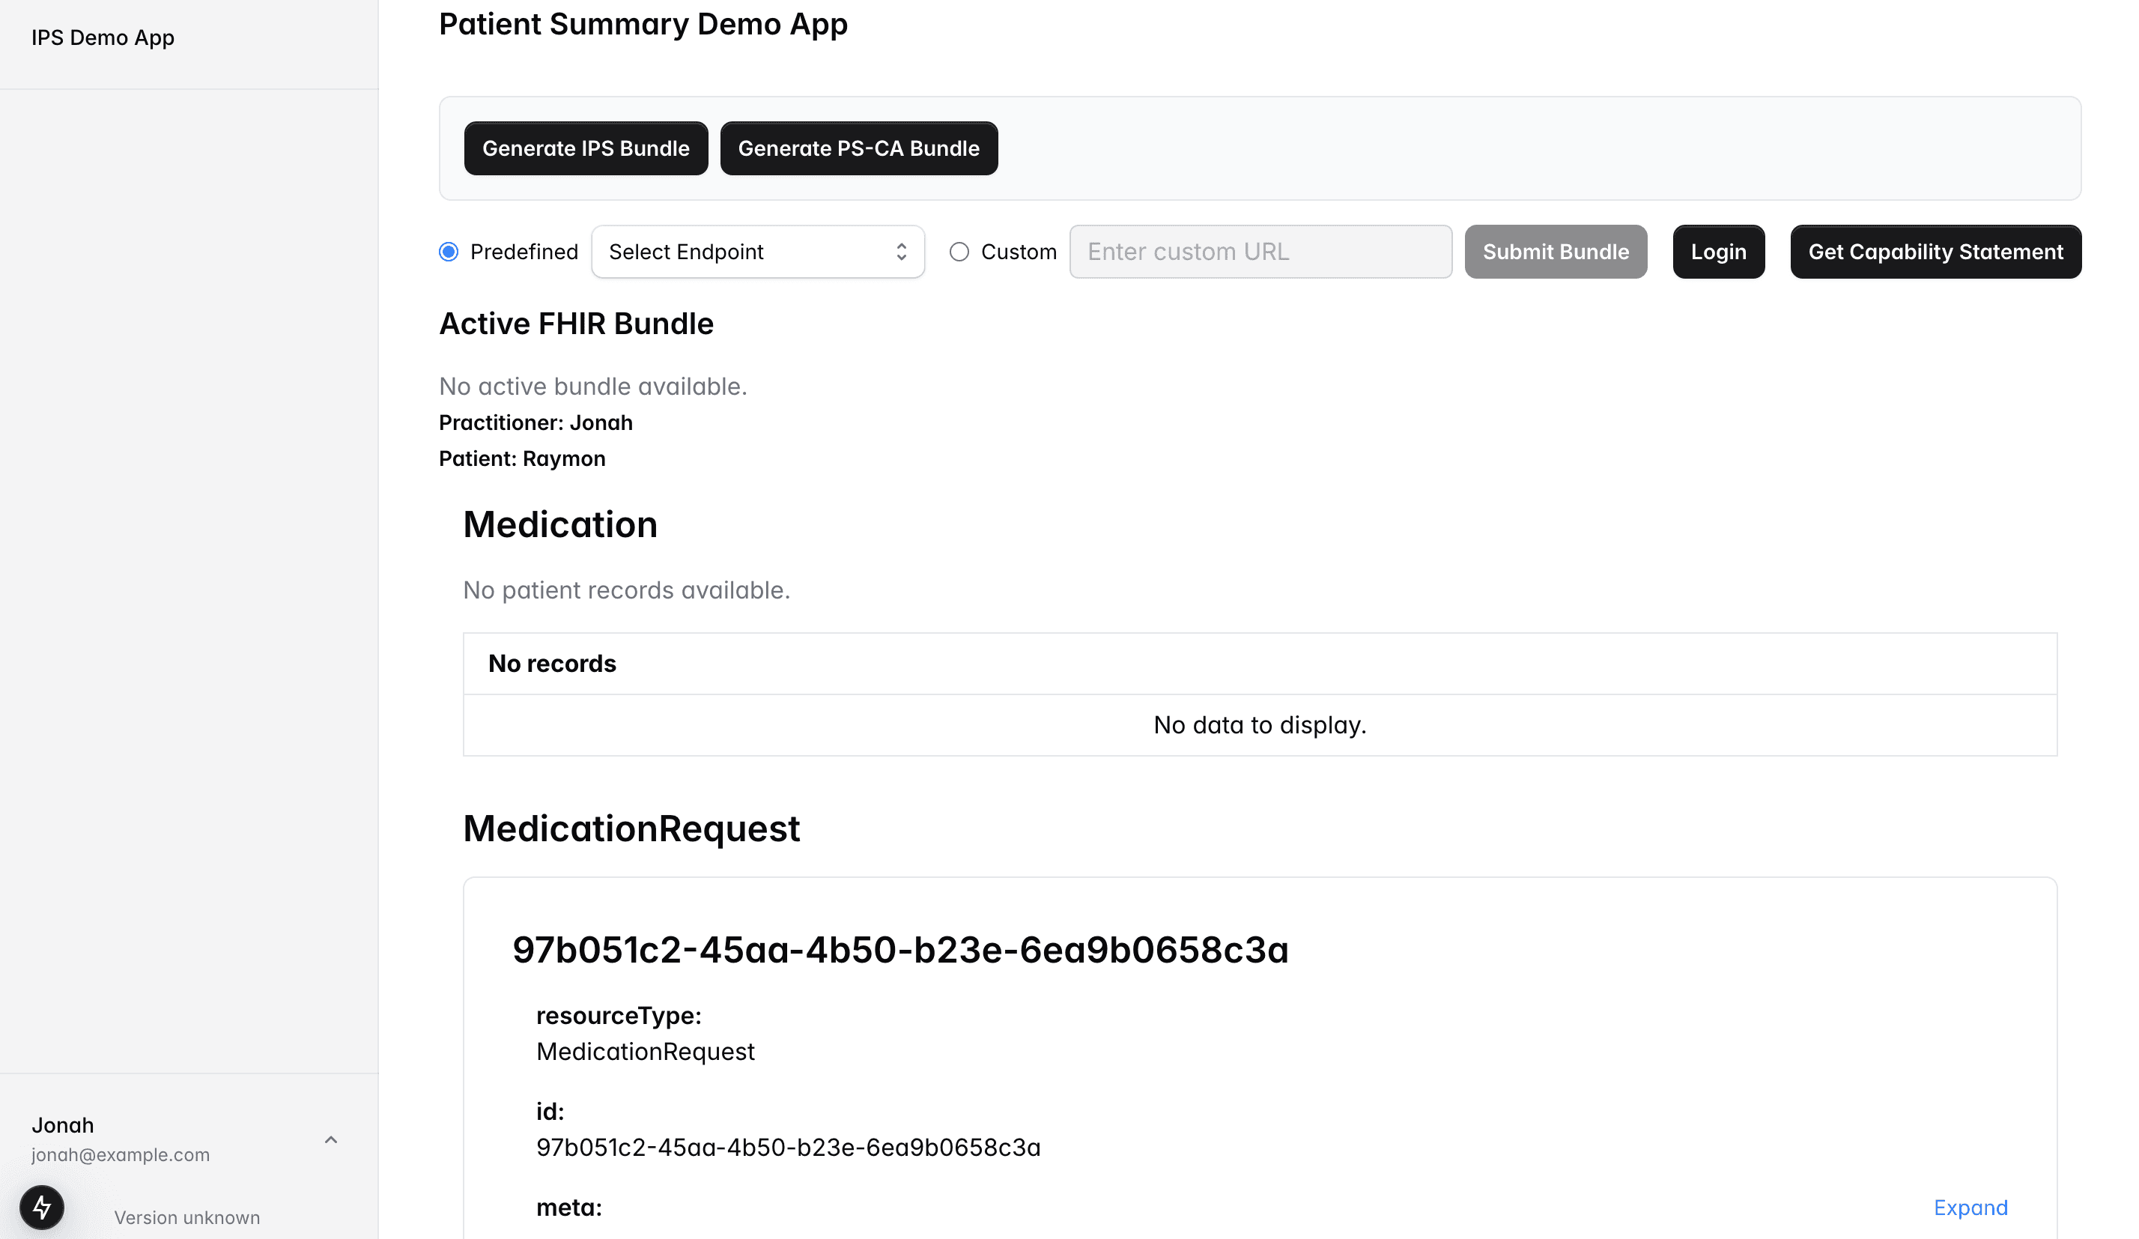The height and width of the screenshot is (1239, 2139).
Task: Click the Expand link for meta
Action: tap(1970, 1208)
